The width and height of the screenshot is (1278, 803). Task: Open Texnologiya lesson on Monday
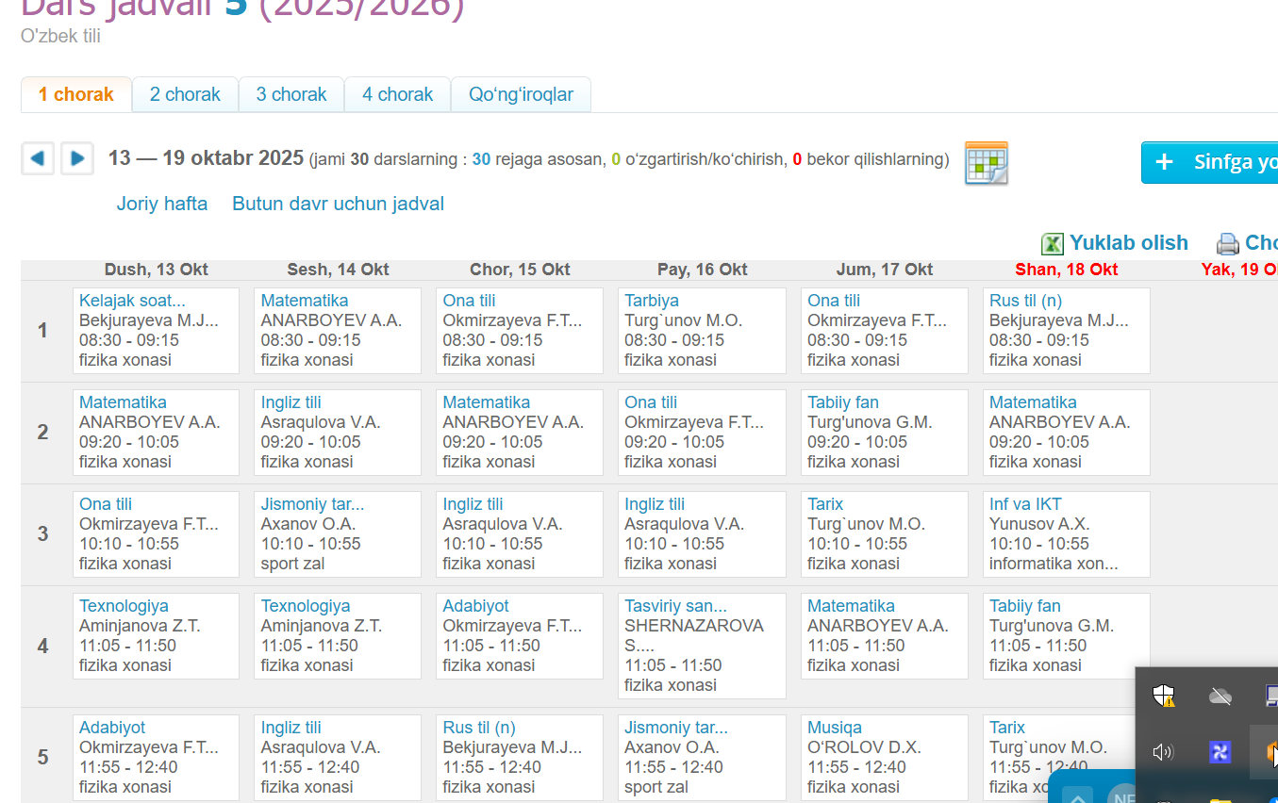click(x=124, y=606)
